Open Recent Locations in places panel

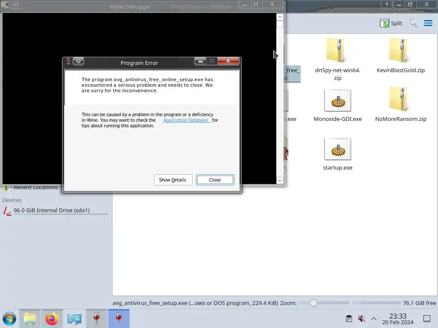tap(31, 187)
